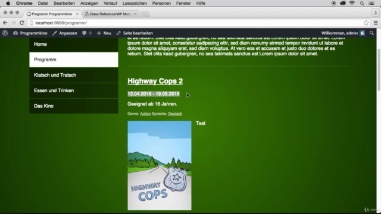
Task: Bookmark page with the star icon
Action: (x=366, y=23)
